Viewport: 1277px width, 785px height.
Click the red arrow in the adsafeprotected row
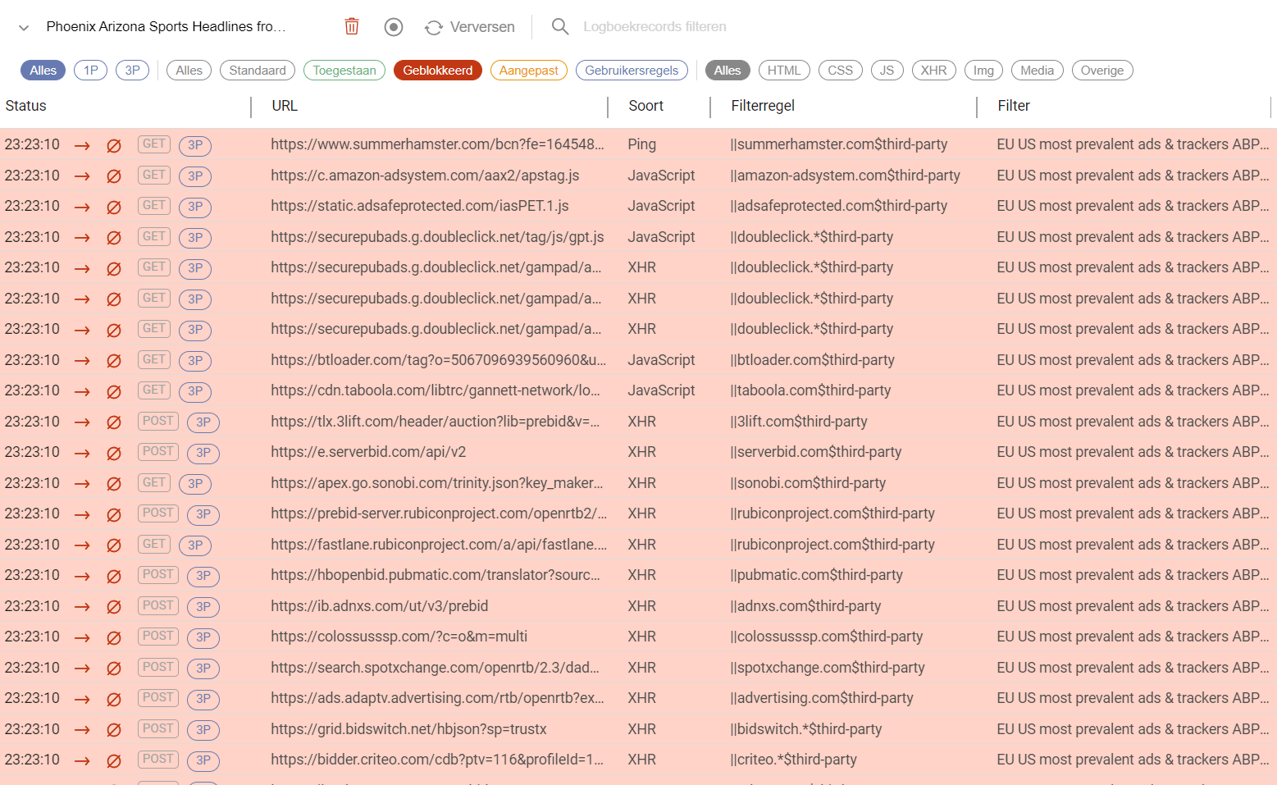click(x=82, y=207)
